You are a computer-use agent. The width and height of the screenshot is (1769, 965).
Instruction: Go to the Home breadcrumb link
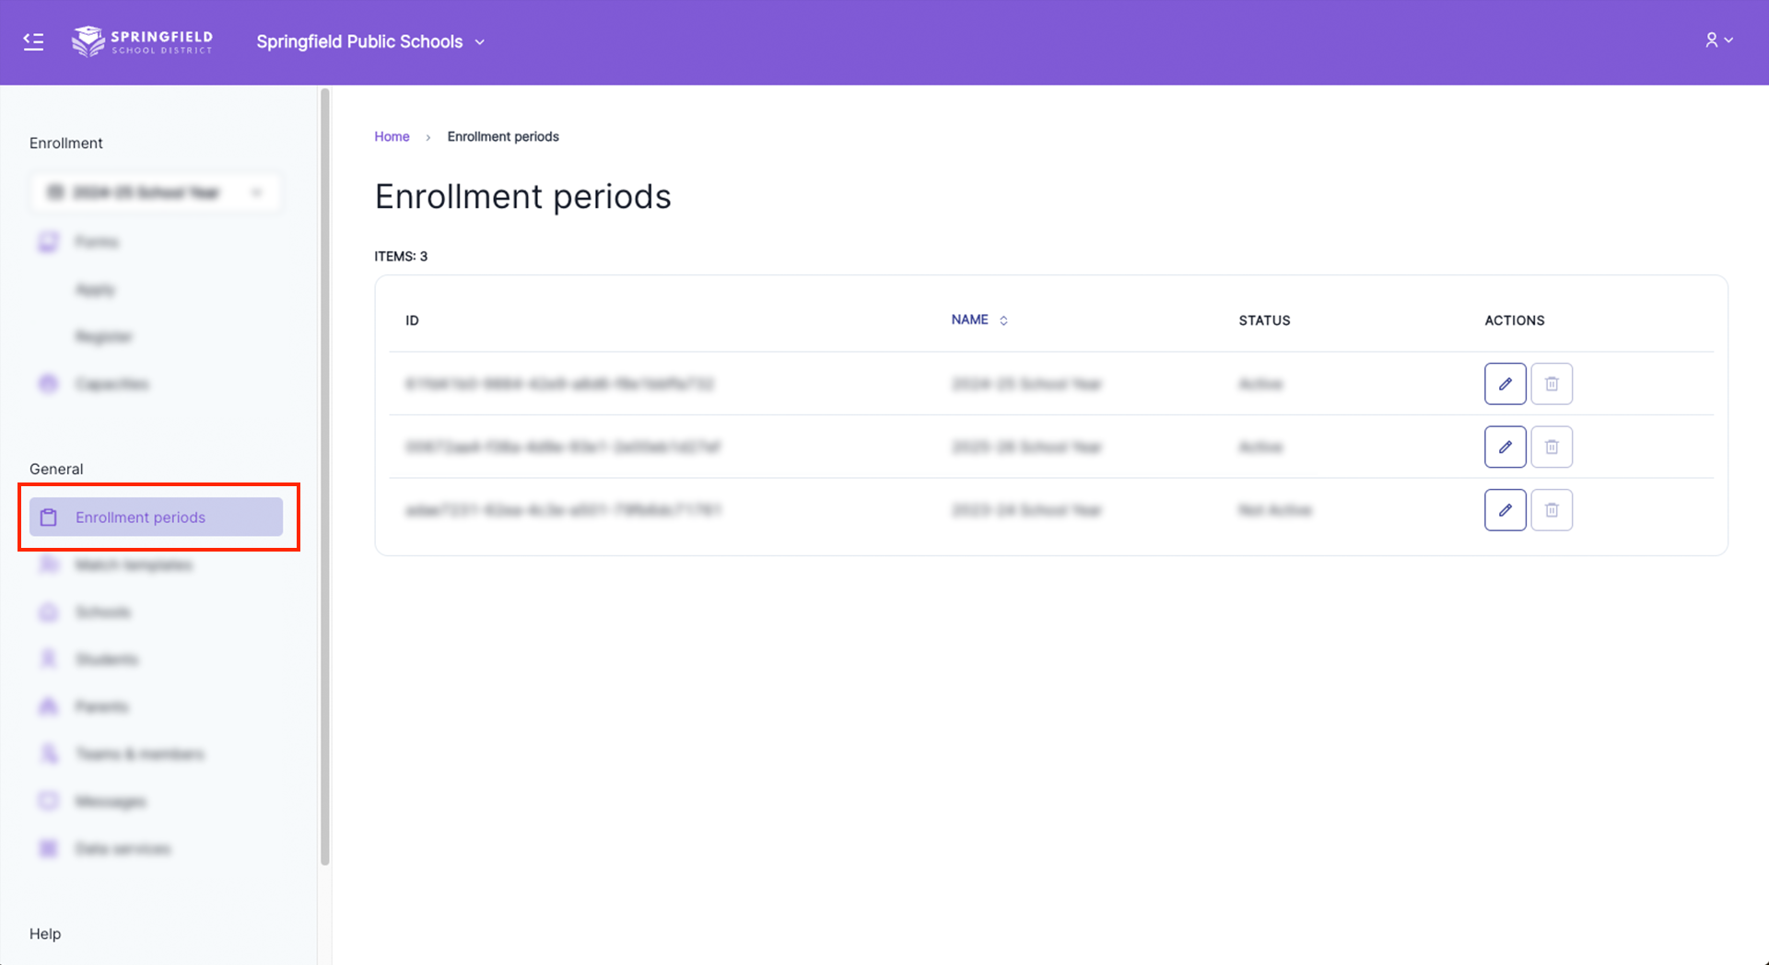392,136
